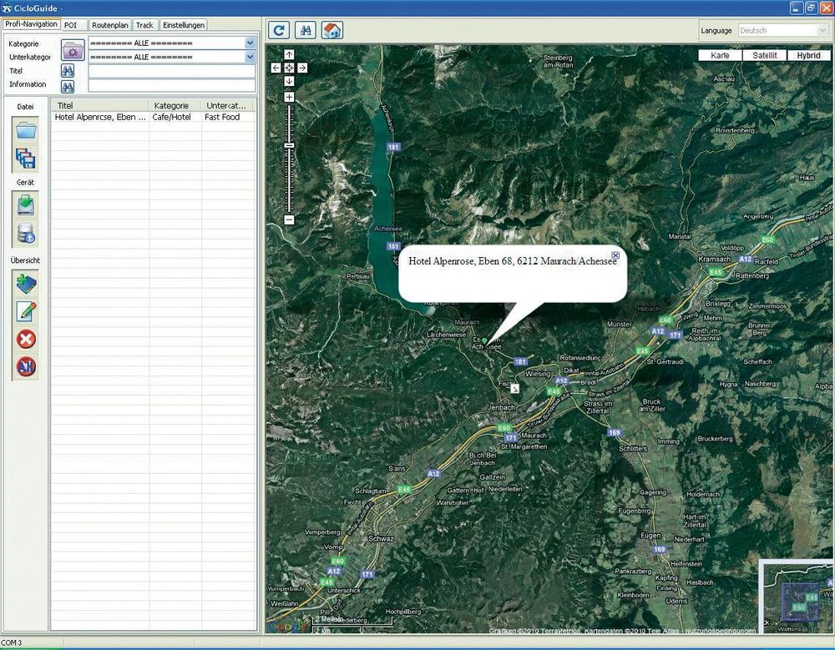Save with the Datei multiple-disks icon
The height and width of the screenshot is (650, 835).
pyautogui.click(x=26, y=159)
